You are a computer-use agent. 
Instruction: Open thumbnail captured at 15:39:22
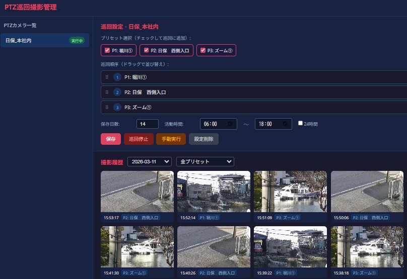pyautogui.click(x=291, y=247)
